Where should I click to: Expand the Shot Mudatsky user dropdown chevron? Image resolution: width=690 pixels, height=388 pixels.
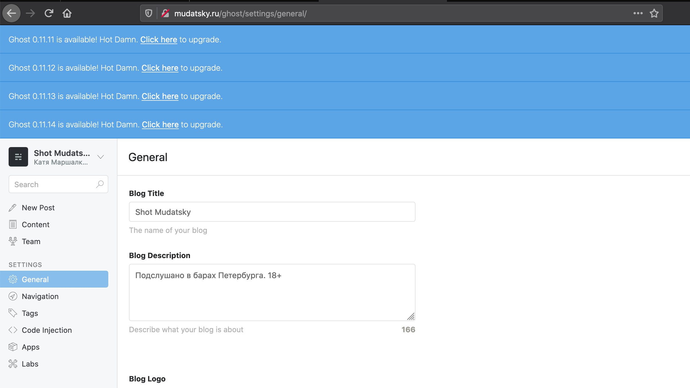pos(100,157)
